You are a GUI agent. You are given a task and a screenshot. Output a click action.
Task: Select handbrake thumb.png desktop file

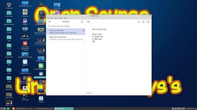25,55
